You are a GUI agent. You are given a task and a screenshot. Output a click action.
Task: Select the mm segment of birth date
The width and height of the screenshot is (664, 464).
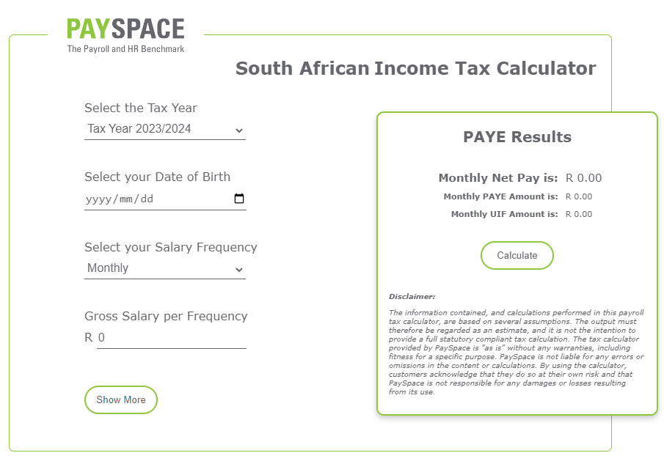(126, 199)
